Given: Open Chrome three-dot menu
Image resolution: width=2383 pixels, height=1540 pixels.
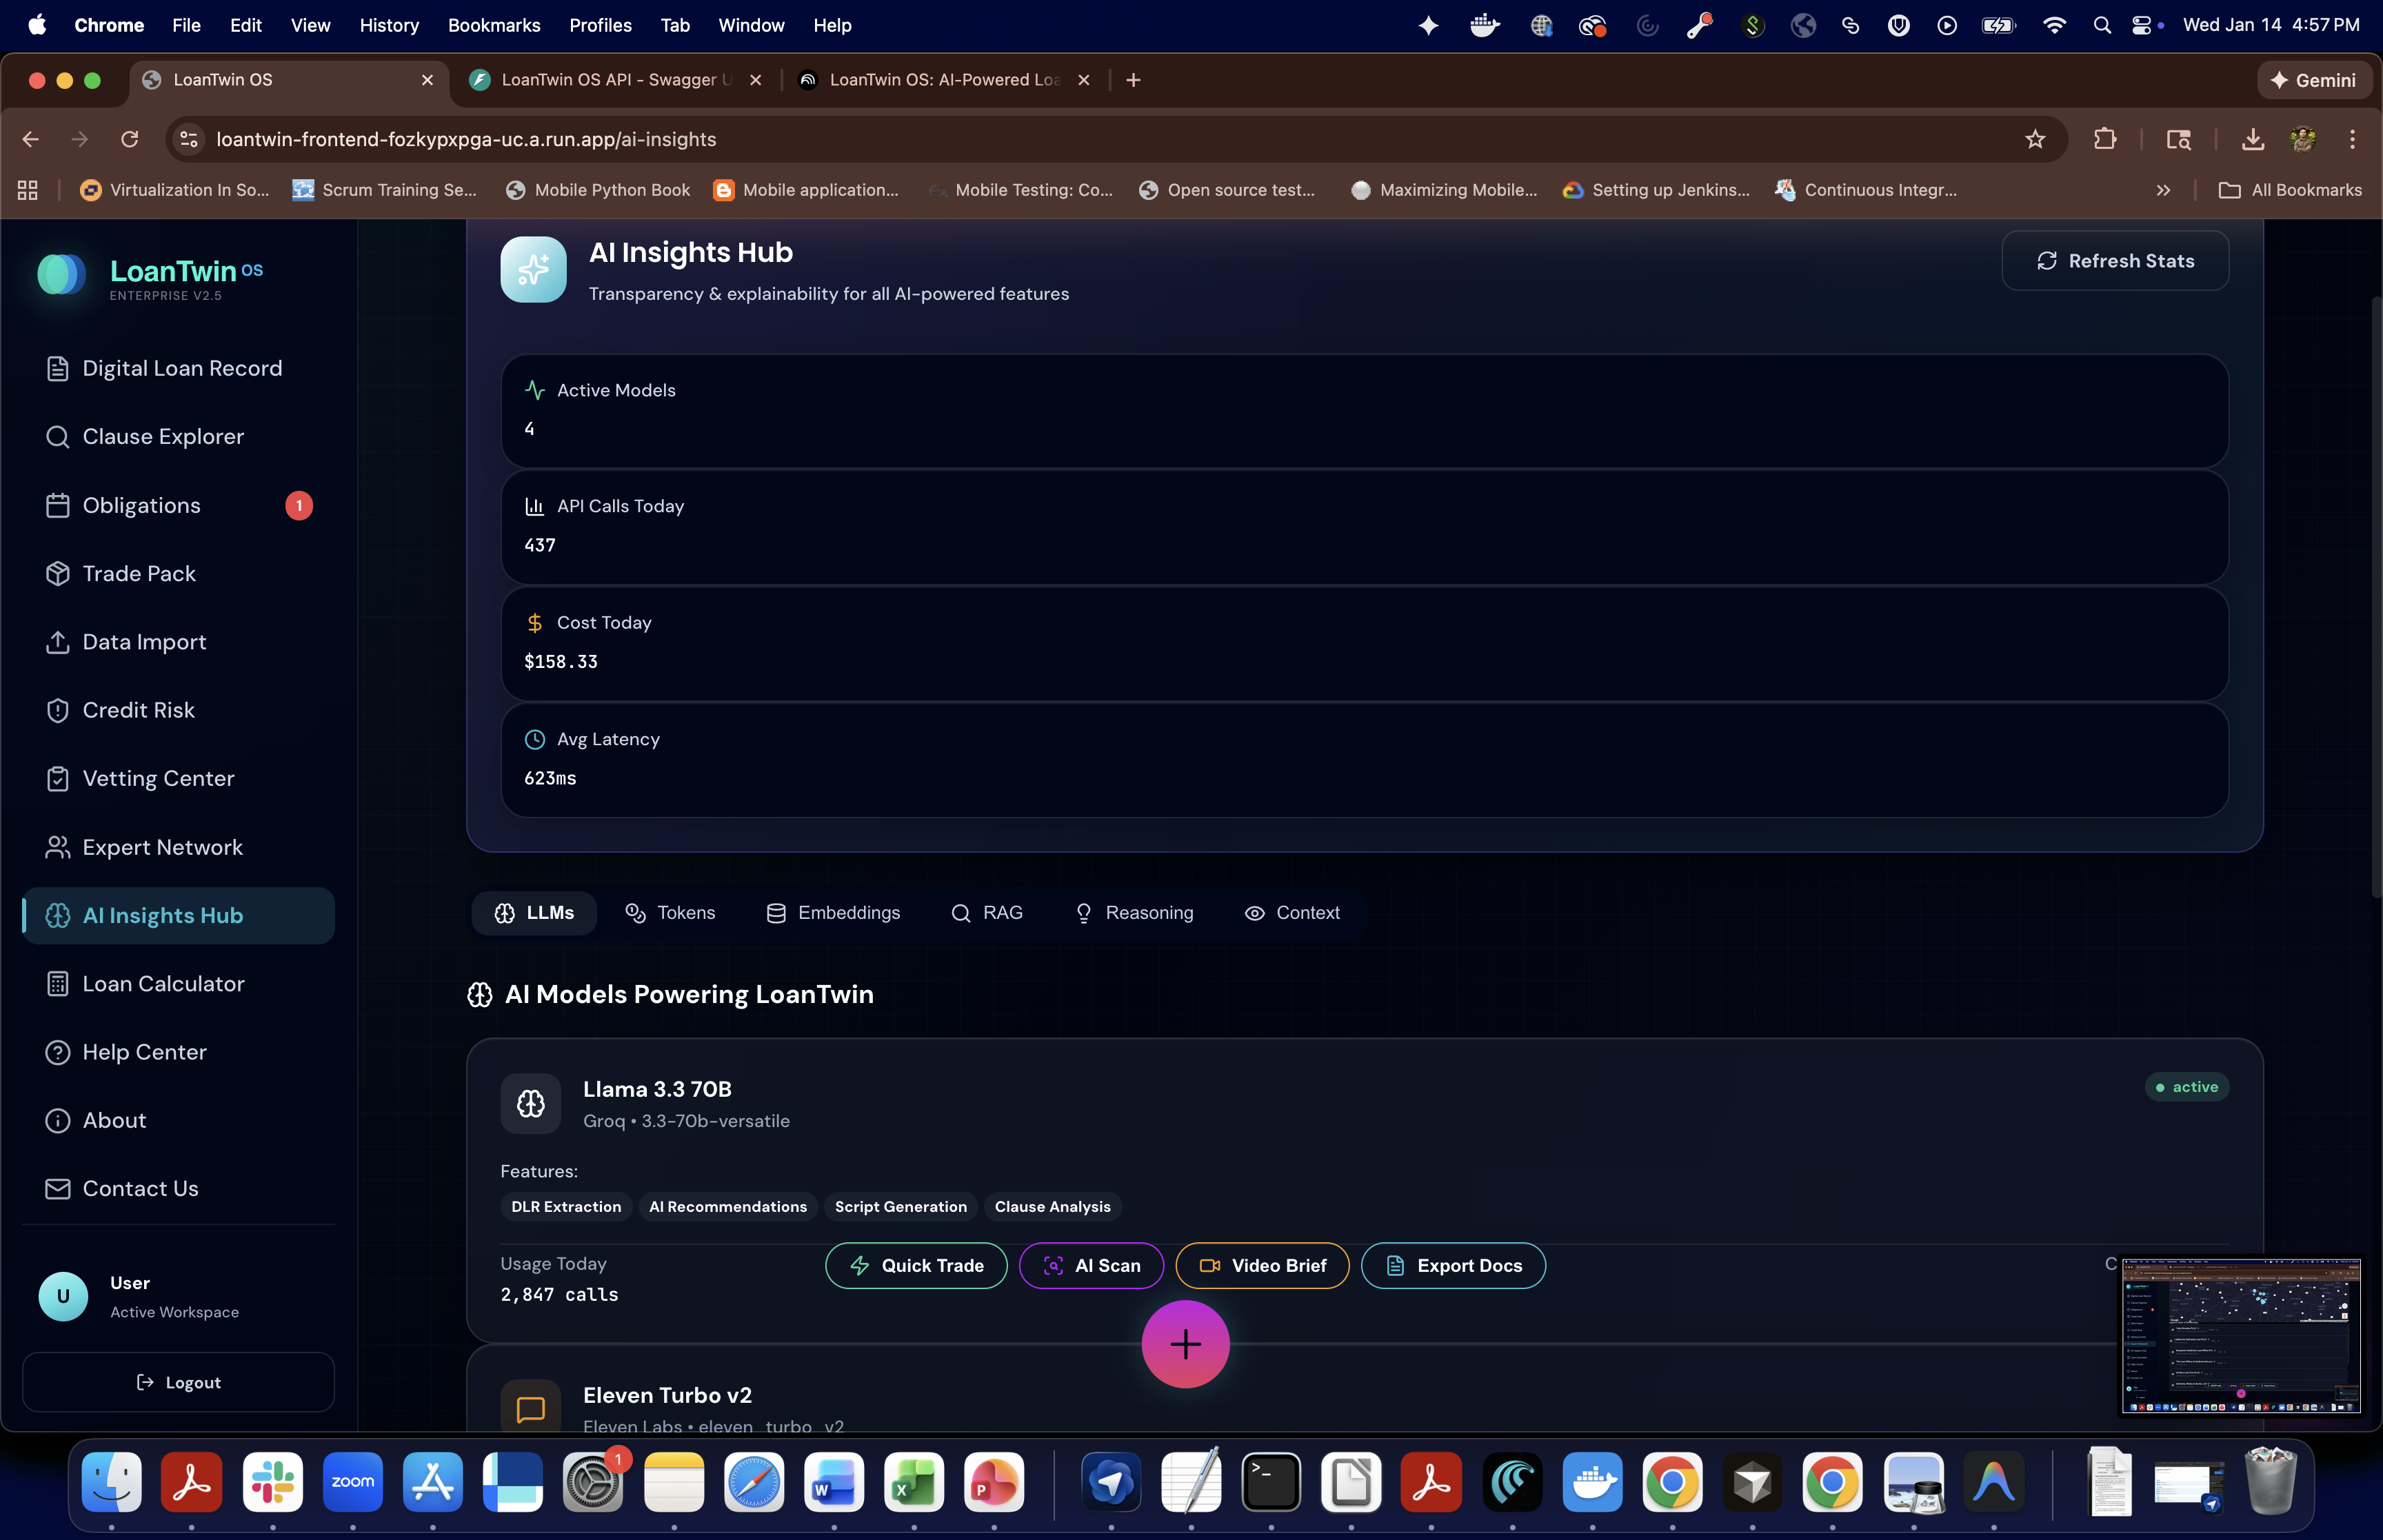Looking at the screenshot, I should point(2351,139).
